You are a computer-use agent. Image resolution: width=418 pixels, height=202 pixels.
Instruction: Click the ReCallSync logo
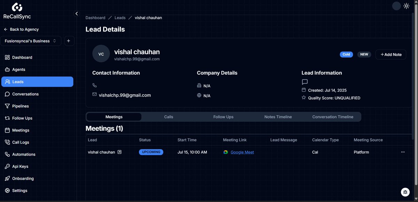(17, 10)
